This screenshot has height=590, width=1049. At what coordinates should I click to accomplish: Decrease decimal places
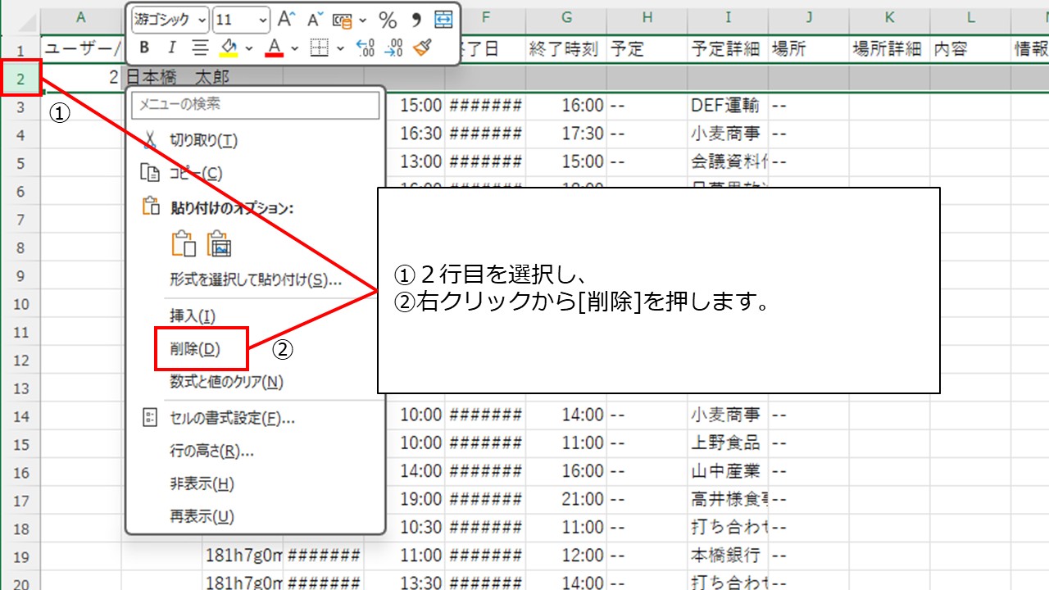pos(393,48)
